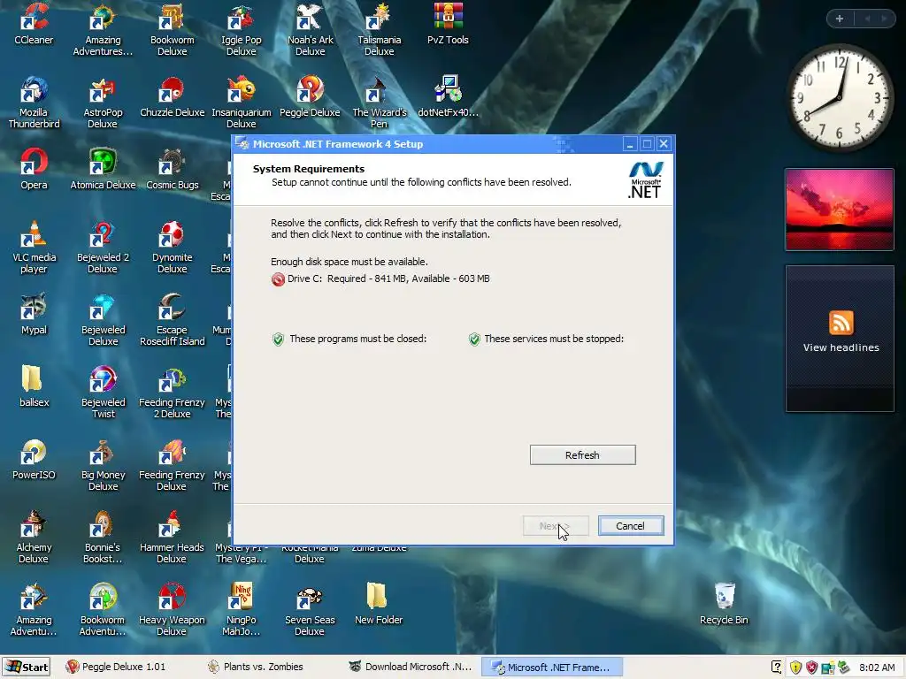
Task: Select the Recycle Bin icon
Action: click(x=724, y=604)
